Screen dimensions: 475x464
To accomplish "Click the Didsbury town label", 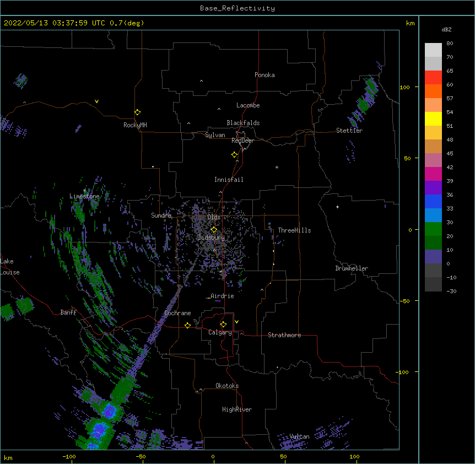I will 211,238.
